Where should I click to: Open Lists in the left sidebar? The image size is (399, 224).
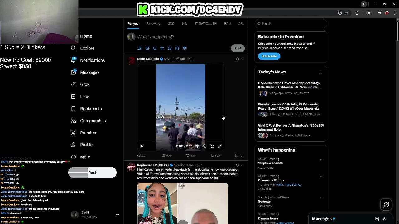coord(80,96)
